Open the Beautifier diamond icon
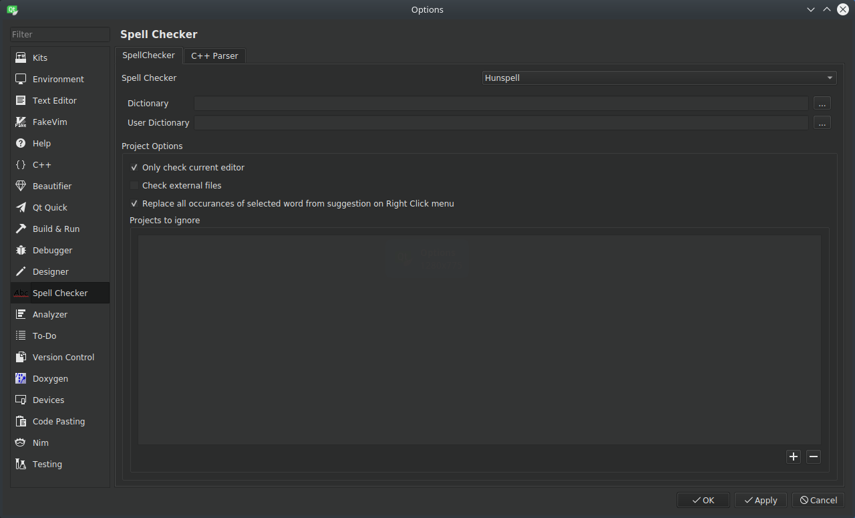 21,186
